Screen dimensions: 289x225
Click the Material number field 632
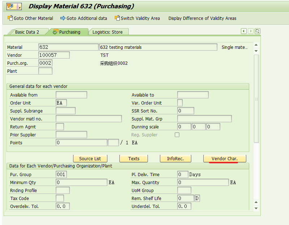[68, 47]
